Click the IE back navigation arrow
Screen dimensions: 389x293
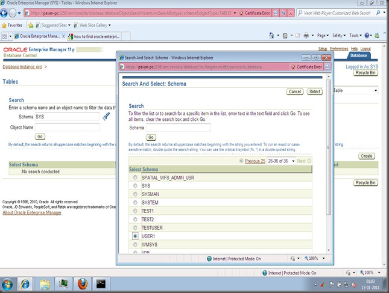pyautogui.click(x=4, y=13)
